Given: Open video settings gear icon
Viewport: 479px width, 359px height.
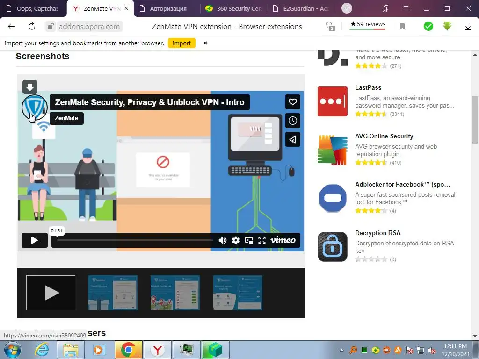Looking at the screenshot, I should click(236, 240).
